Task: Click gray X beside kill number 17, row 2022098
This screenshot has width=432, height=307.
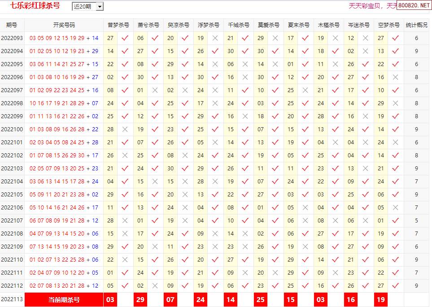Action: tap(215, 103)
